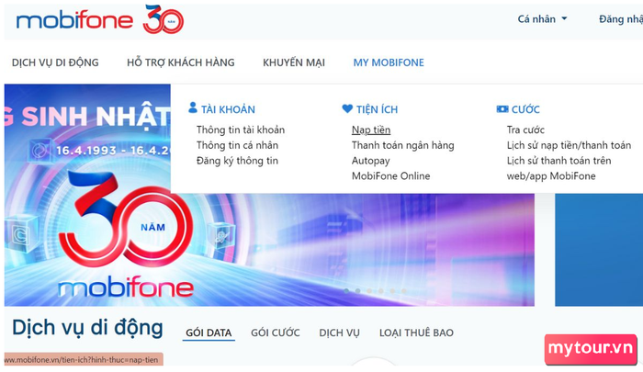Screen dimensions: 643x372
Task: Select the first banner carousel dot
Action: click(x=346, y=291)
